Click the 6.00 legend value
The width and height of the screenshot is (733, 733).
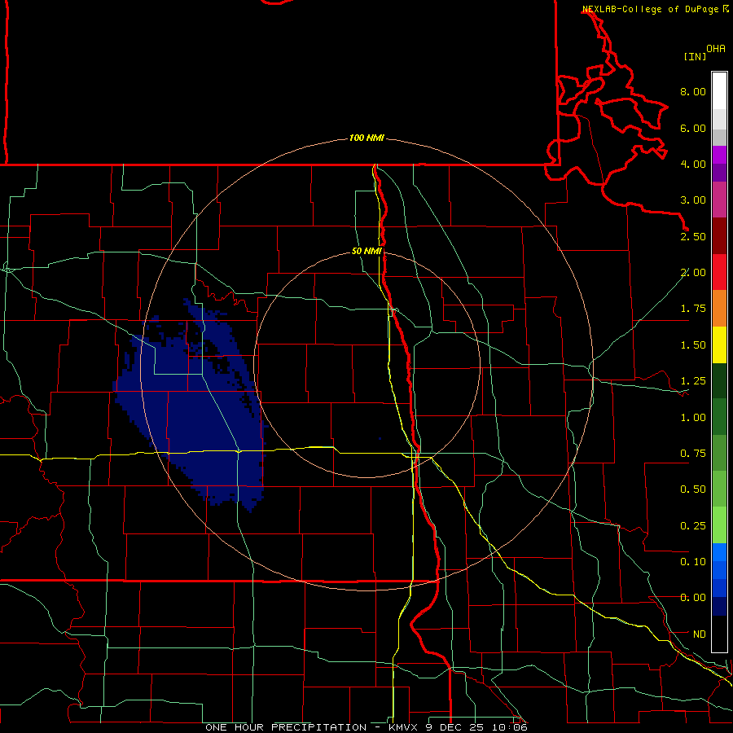pos(693,128)
